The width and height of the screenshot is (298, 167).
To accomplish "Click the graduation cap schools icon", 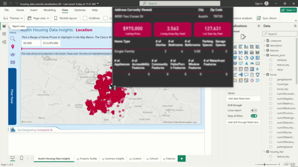I will coord(13,55).
